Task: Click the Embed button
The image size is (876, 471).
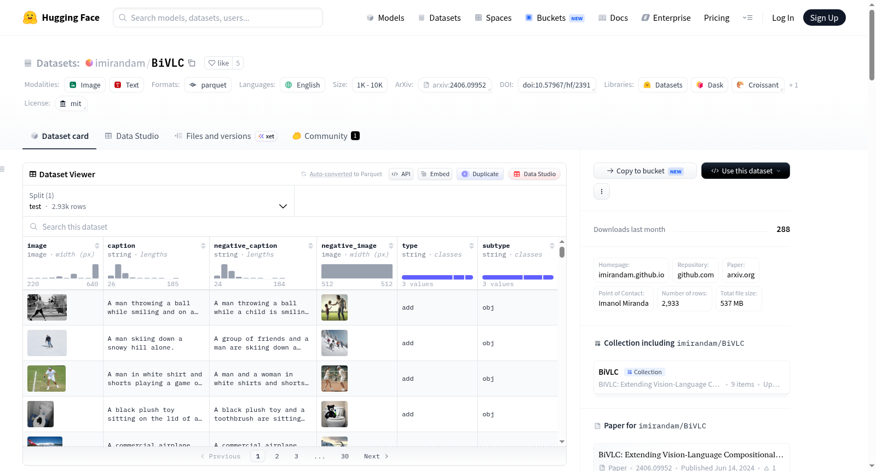Action: [435, 174]
